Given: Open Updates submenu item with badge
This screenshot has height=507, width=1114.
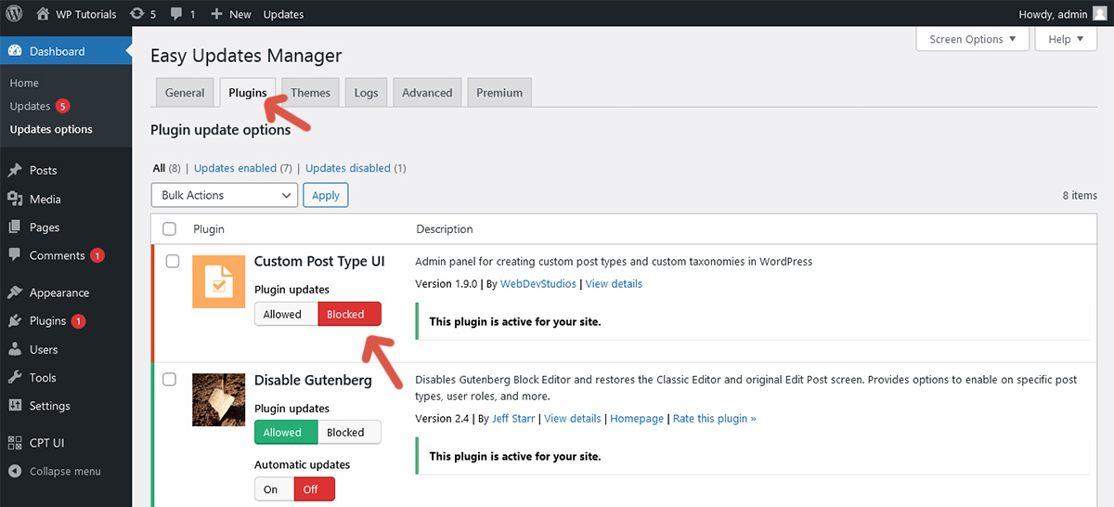Looking at the screenshot, I should [40, 106].
